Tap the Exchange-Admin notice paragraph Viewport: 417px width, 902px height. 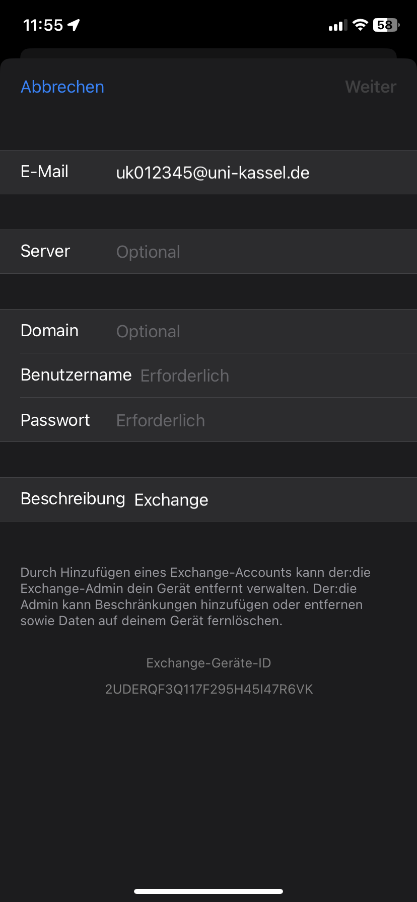(x=195, y=596)
